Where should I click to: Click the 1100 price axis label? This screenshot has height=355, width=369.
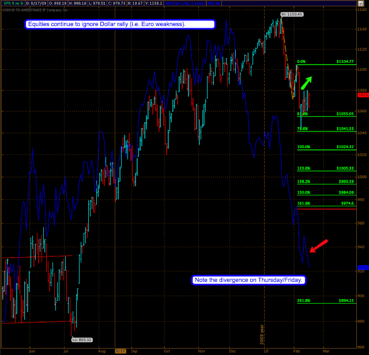(x=362, y=69)
